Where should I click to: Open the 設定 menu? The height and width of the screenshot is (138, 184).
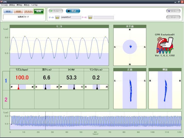point(12,5)
